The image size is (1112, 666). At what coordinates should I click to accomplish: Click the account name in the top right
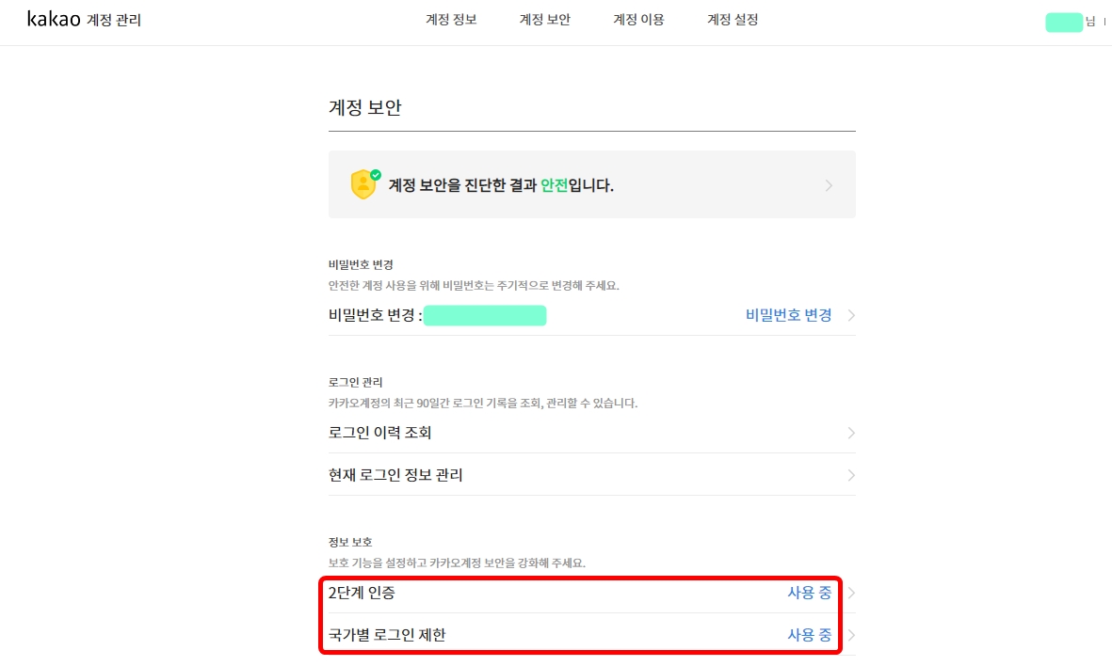(x=1065, y=21)
